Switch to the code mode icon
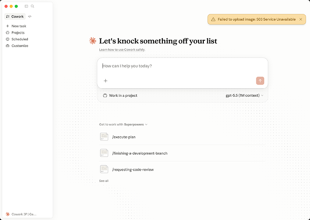310x220 pixels. tap(30, 17)
